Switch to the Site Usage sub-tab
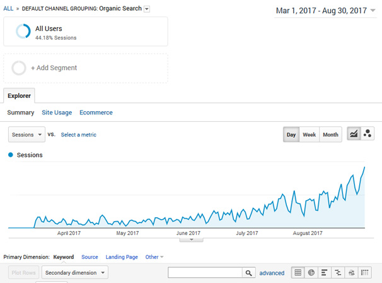 [57, 112]
